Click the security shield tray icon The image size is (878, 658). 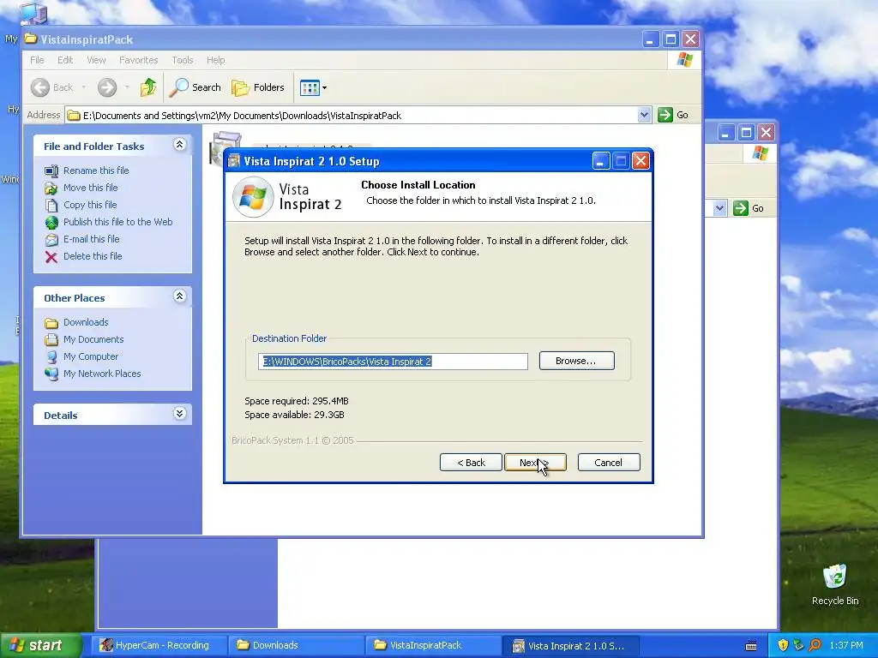pyautogui.click(x=783, y=645)
